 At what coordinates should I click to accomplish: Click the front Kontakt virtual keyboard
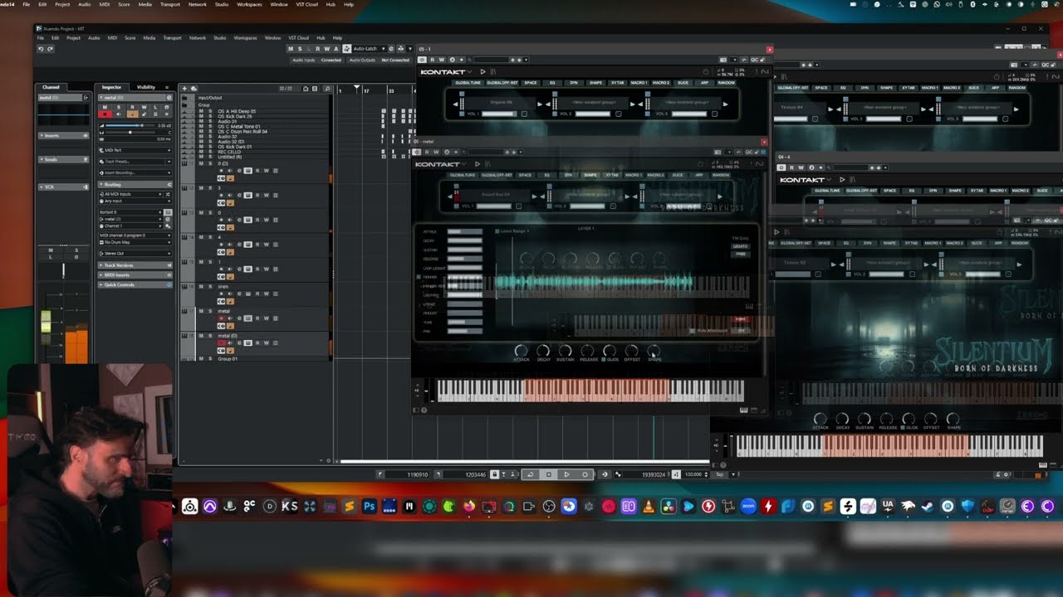click(590, 391)
